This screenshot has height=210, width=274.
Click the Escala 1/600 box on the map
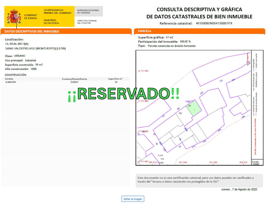[x=256, y=162]
